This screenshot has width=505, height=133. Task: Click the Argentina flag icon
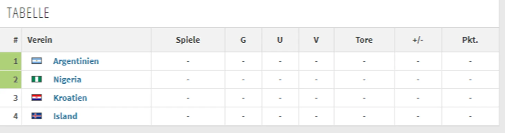(37, 61)
